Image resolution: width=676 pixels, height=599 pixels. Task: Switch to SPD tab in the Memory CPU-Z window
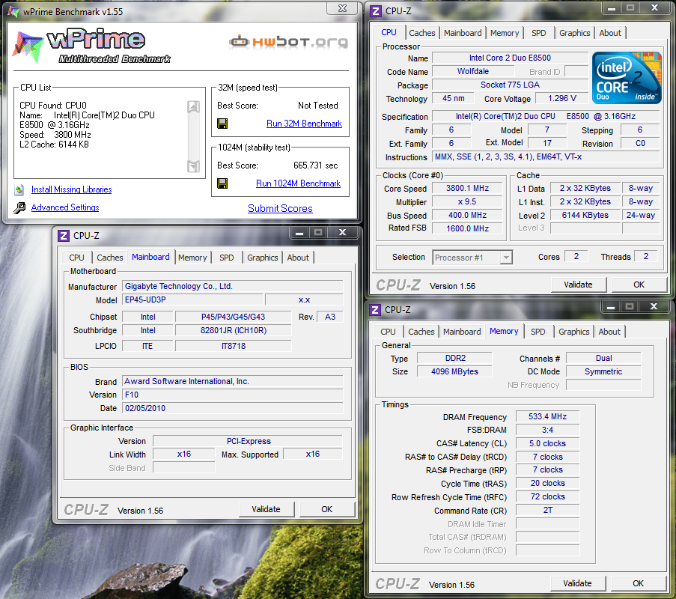[538, 332]
